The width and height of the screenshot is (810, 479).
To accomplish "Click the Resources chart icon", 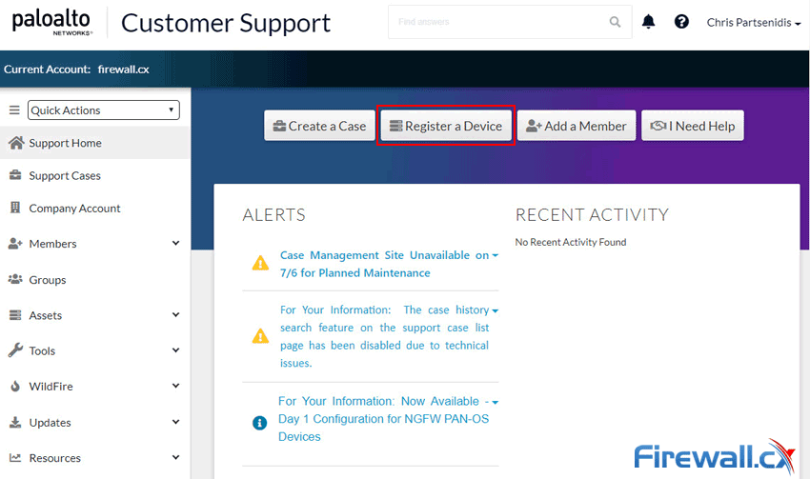I will (15, 458).
